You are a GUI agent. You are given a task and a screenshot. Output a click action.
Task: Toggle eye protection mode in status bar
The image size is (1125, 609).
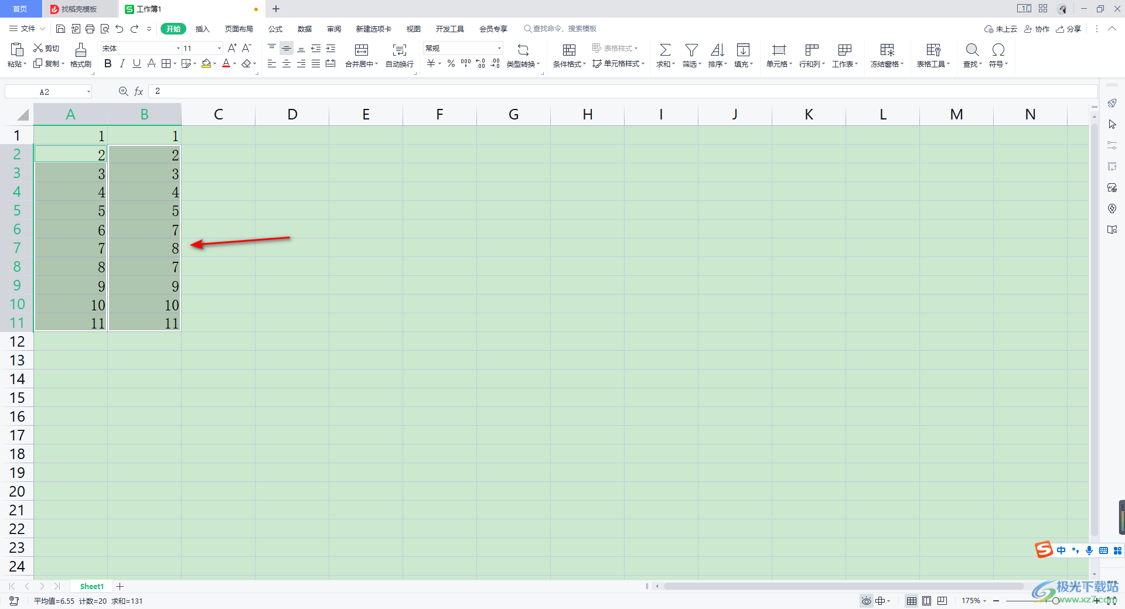(866, 601)
